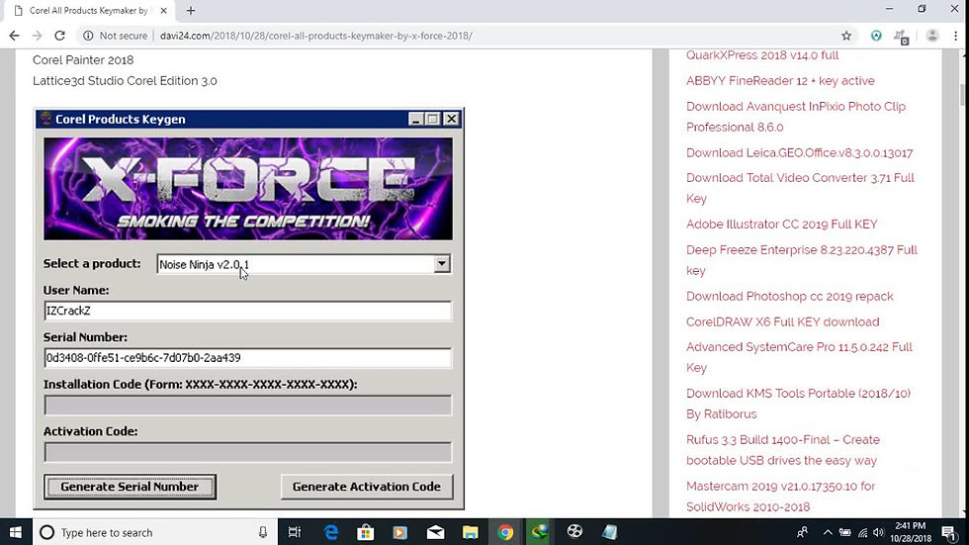
Task: Open File Explorer from the taskbar
Action: [x=471, y=532]
